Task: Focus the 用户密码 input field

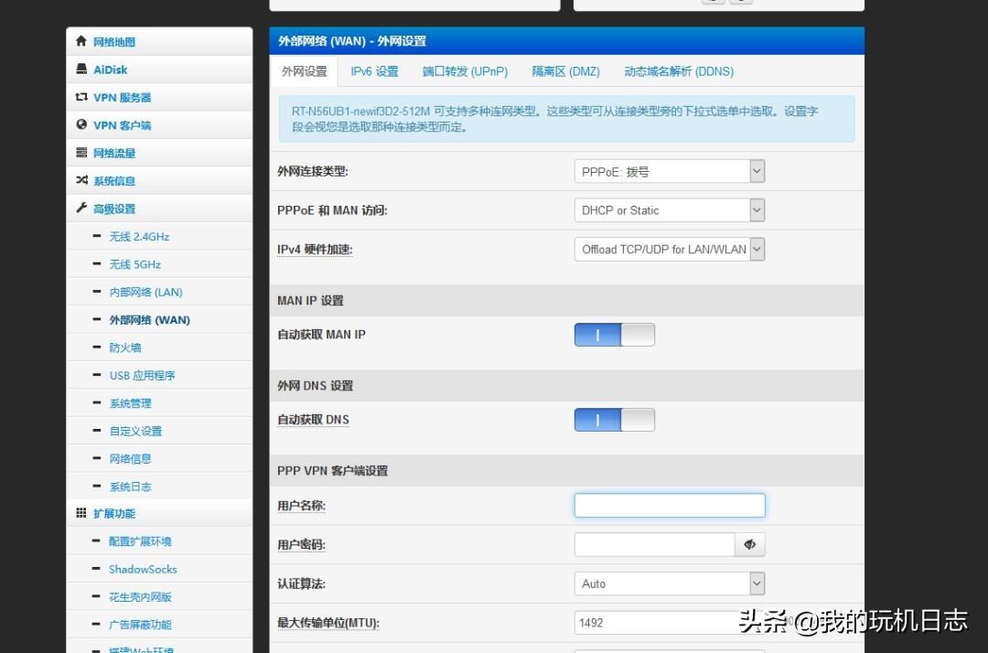Action: [654, 545]
